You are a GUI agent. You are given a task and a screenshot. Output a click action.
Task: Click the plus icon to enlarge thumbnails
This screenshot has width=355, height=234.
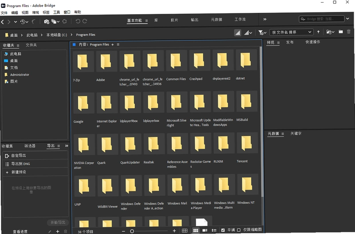click(174, 231)
